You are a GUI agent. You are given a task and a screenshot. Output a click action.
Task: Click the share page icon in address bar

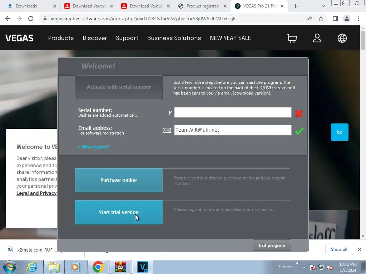[x=310, y=19]
